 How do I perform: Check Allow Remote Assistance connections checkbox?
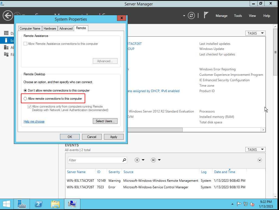25,43
